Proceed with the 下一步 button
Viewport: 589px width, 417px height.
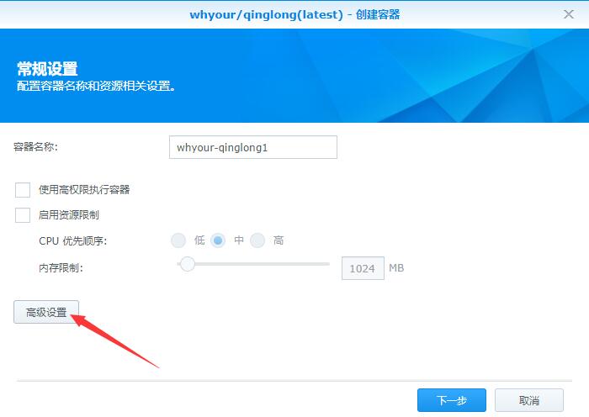[x=452, y=400]
